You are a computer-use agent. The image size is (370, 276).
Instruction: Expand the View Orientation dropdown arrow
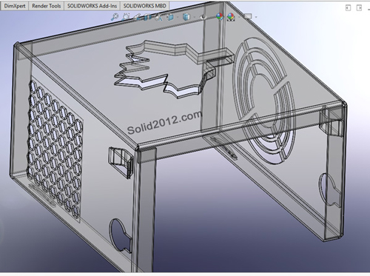[x=178, y=17]
